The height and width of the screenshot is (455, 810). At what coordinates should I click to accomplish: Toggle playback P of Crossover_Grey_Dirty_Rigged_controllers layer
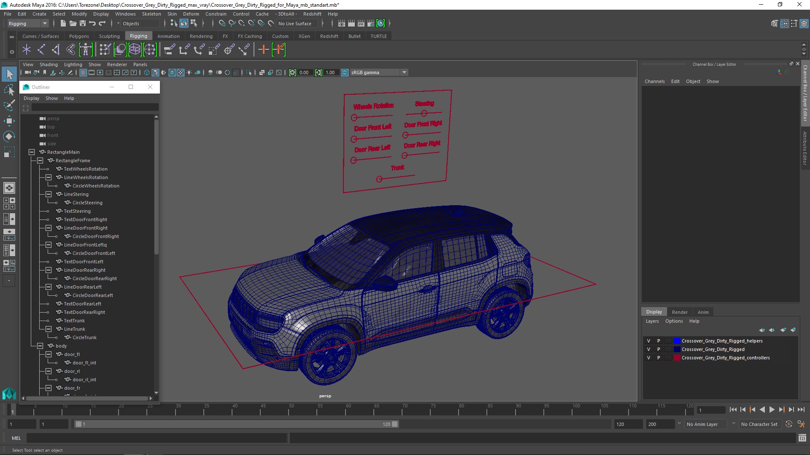tap(658, 358)
